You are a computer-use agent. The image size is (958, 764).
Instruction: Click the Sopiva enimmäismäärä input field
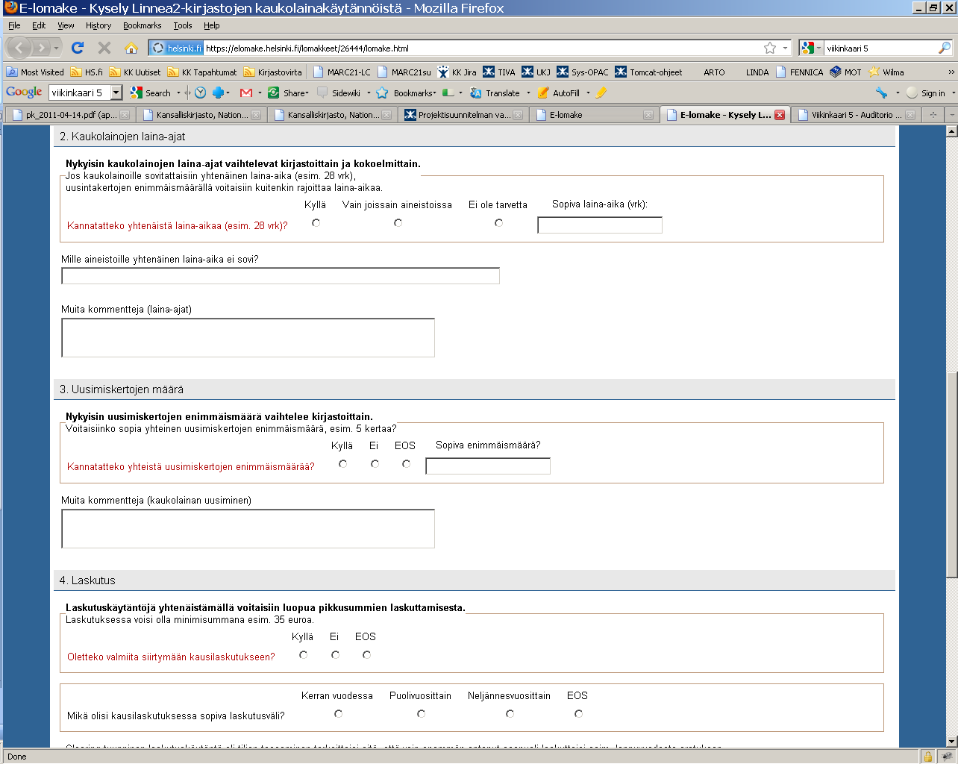[488, 466]
